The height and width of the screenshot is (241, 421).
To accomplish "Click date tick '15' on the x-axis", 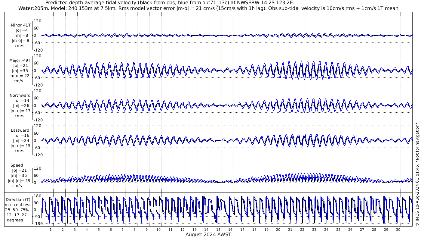I will click(x=219, y=230).
